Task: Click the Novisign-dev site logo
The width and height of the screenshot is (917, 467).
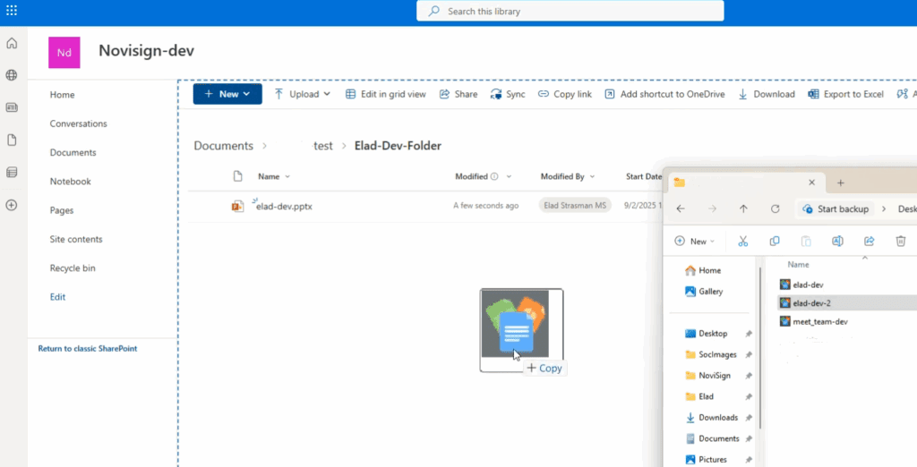Action: click(x=64, y=53)
